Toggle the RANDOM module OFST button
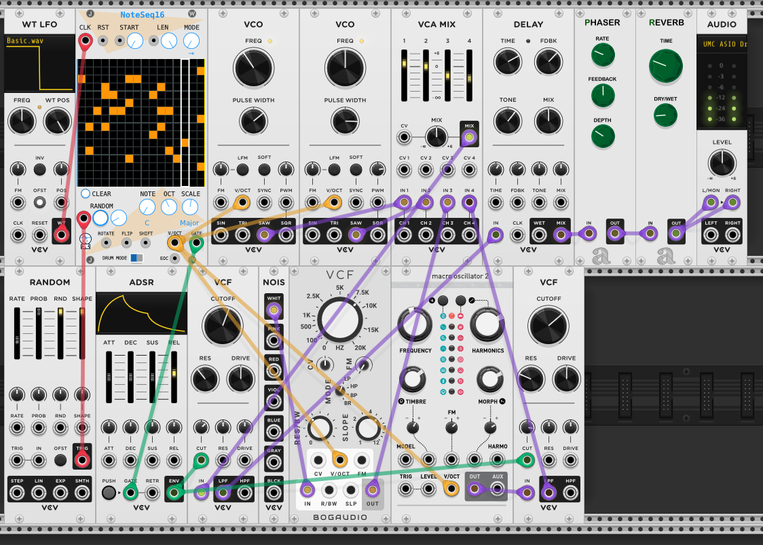The image size is (763, 545). pos(60,460)
